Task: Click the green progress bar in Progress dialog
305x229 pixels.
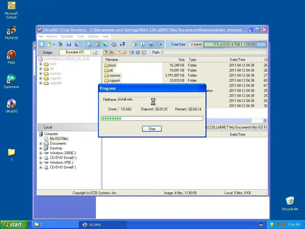Action: tap(152, 118)
